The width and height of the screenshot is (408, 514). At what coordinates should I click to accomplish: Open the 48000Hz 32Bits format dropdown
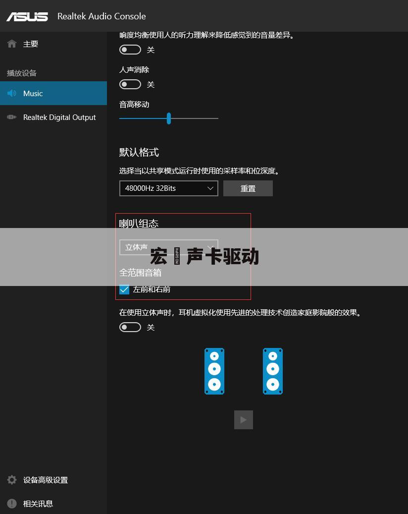coord(169,188)
